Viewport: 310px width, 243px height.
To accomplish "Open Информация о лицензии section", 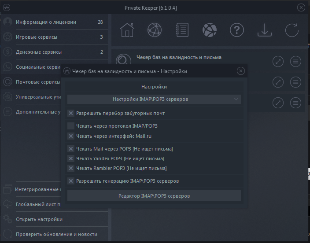I will (x=53, y=22).
